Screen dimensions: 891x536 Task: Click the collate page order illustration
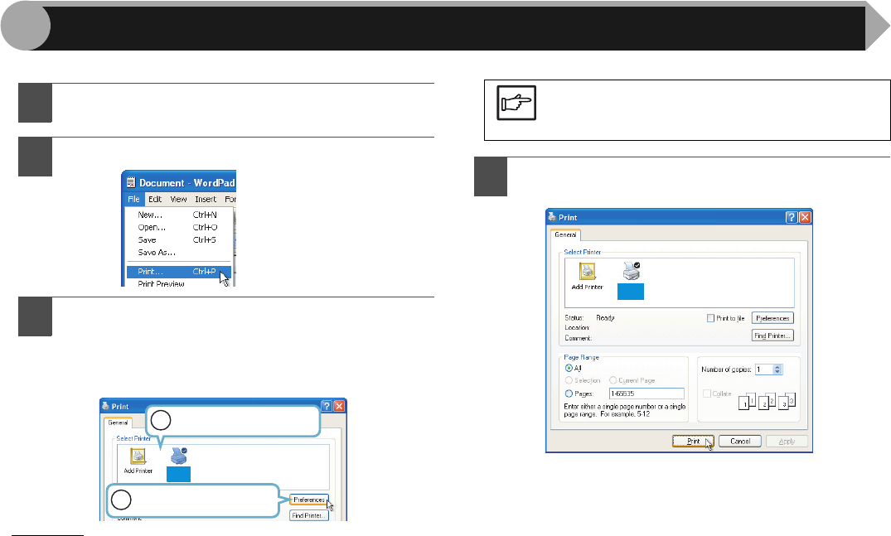click(767, 401)
